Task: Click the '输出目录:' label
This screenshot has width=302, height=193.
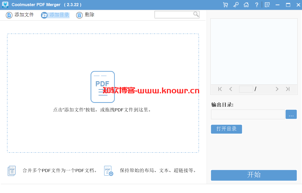Action: click(222, 105)
